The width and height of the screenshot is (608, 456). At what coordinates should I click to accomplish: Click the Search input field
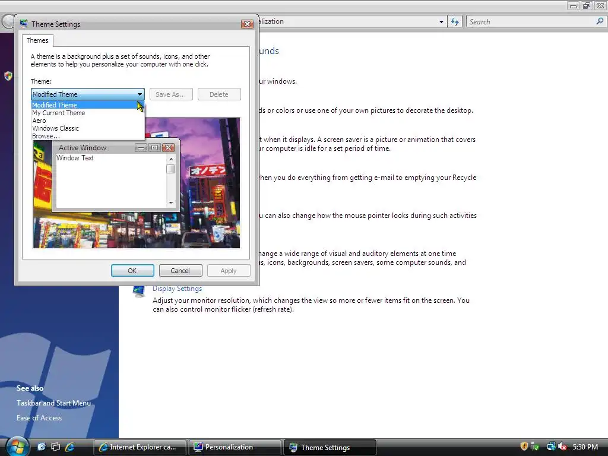tap(531, 22)
